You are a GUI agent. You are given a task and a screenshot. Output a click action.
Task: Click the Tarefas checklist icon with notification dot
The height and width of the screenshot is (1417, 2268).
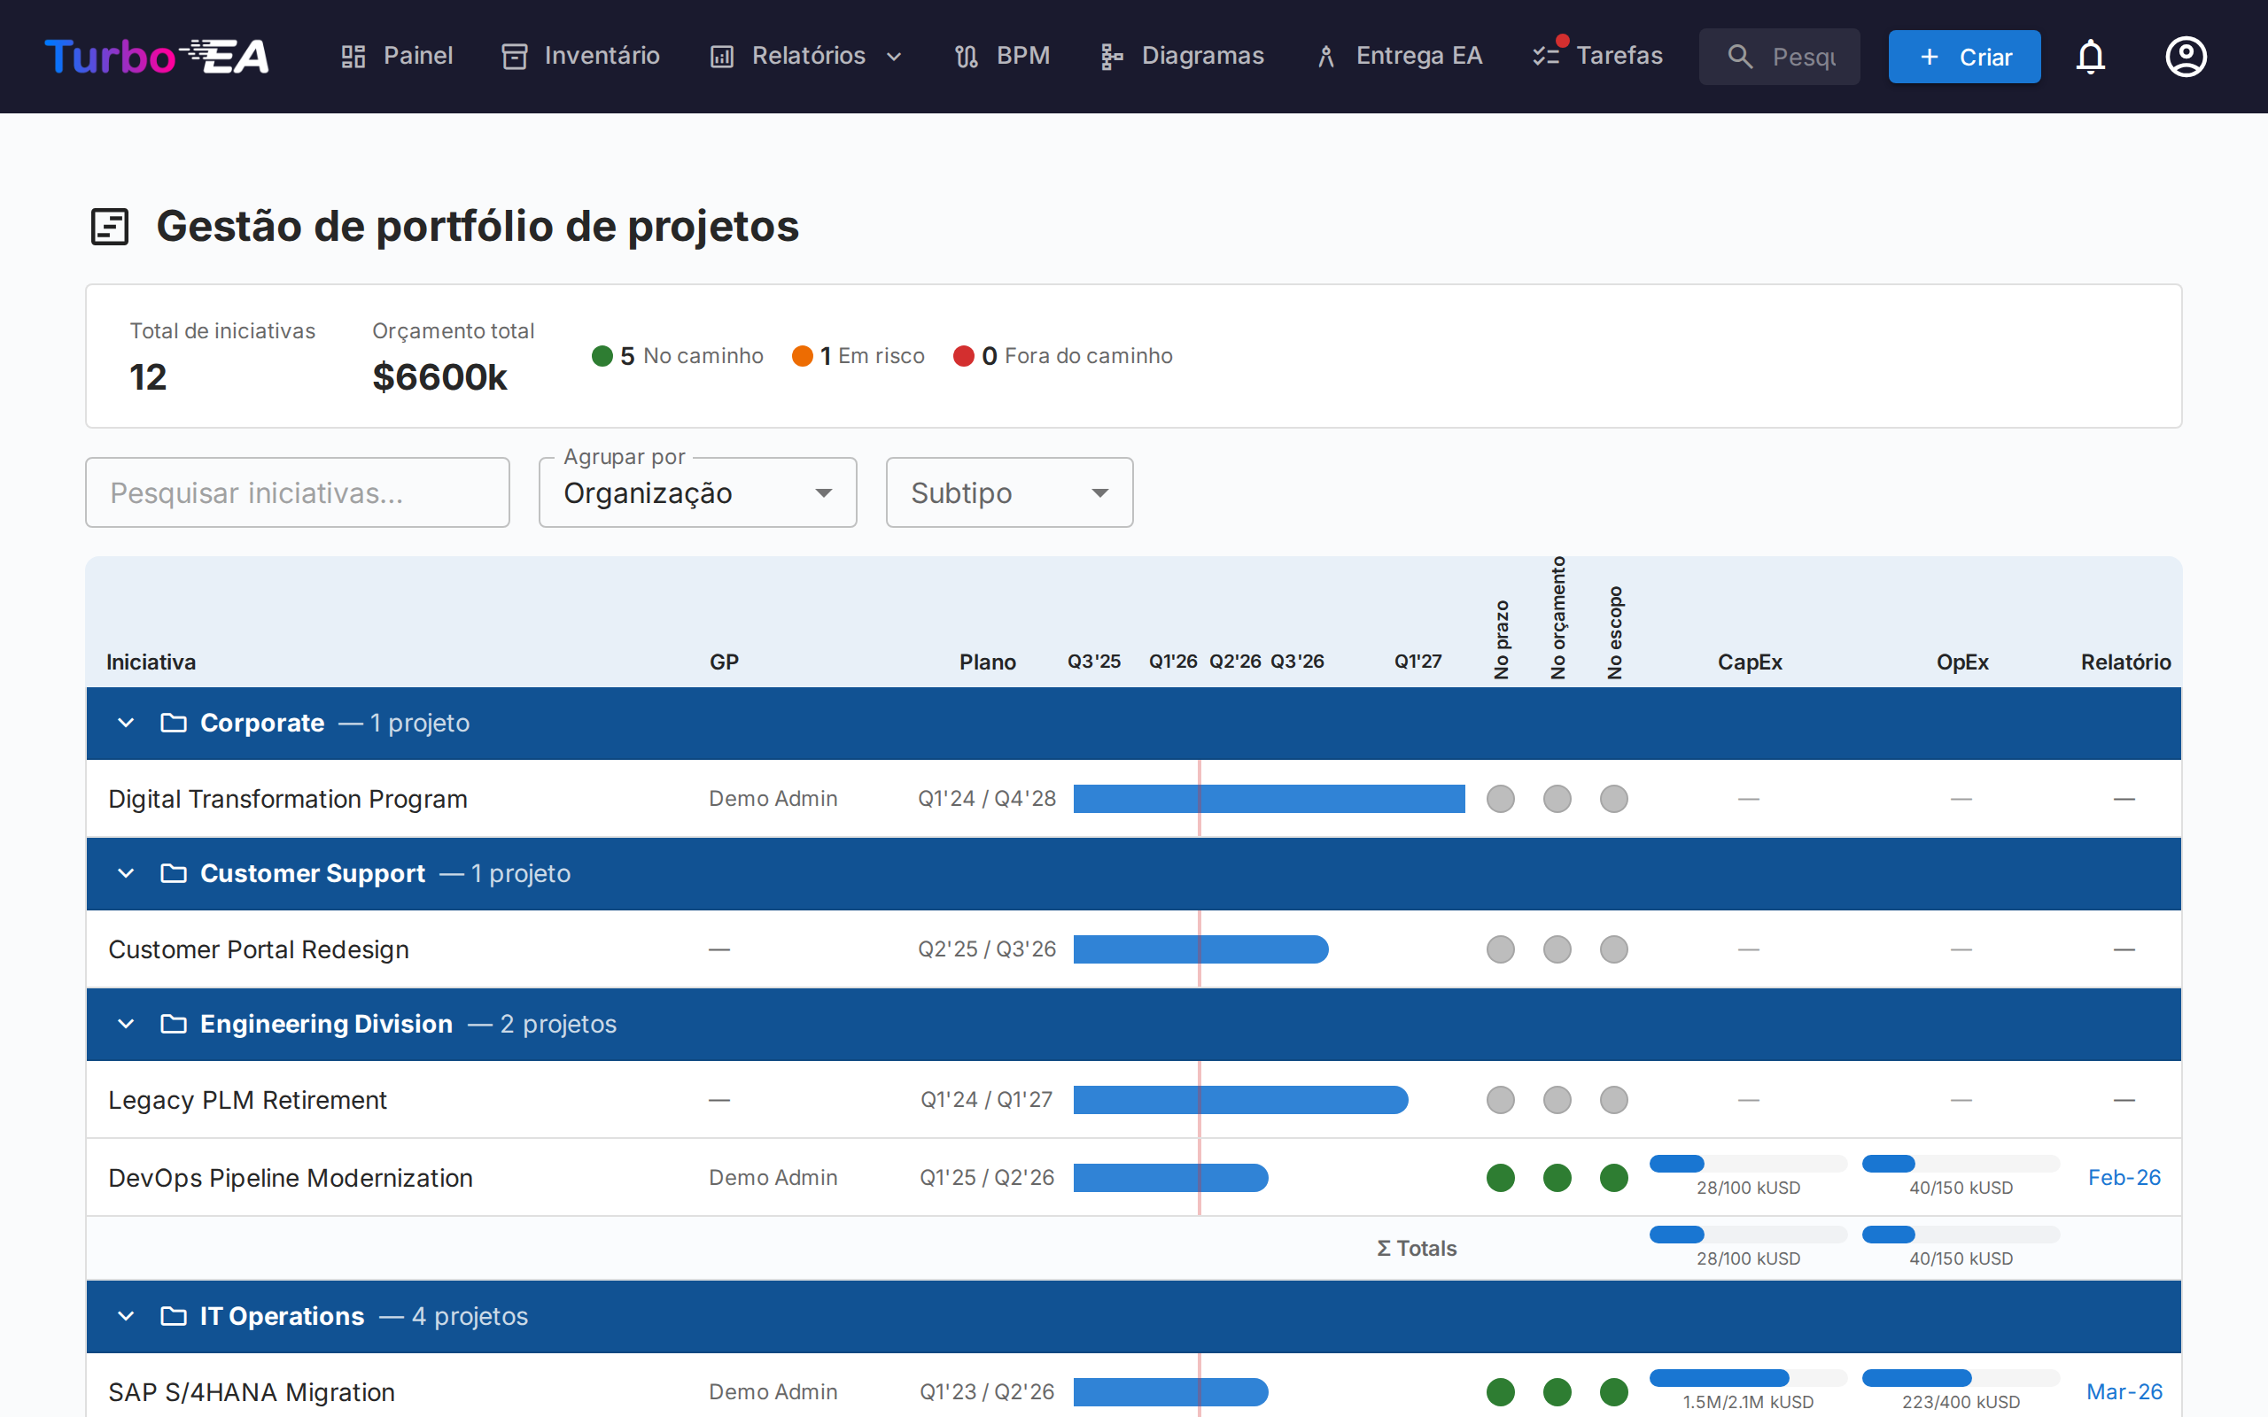[x=1545, y=56]
